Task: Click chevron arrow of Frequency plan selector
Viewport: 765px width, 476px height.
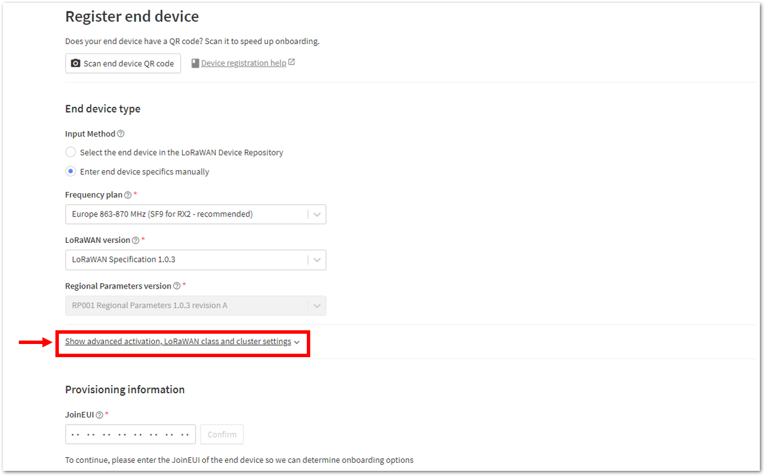Action: tap(317, 215)
